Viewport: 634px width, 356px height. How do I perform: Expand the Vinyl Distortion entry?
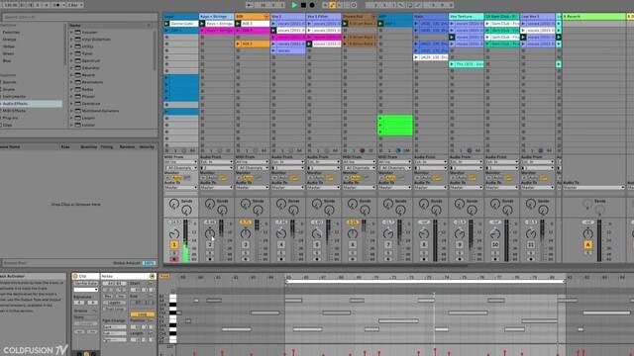point(71,40)
